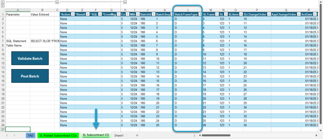Switch to the TAD sheet tab
323x139 pixels.
31,135
